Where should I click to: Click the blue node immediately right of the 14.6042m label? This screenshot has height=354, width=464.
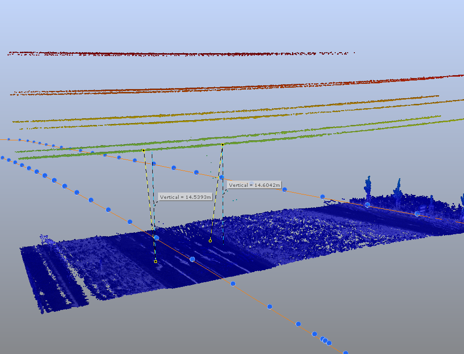coord(284,190)
